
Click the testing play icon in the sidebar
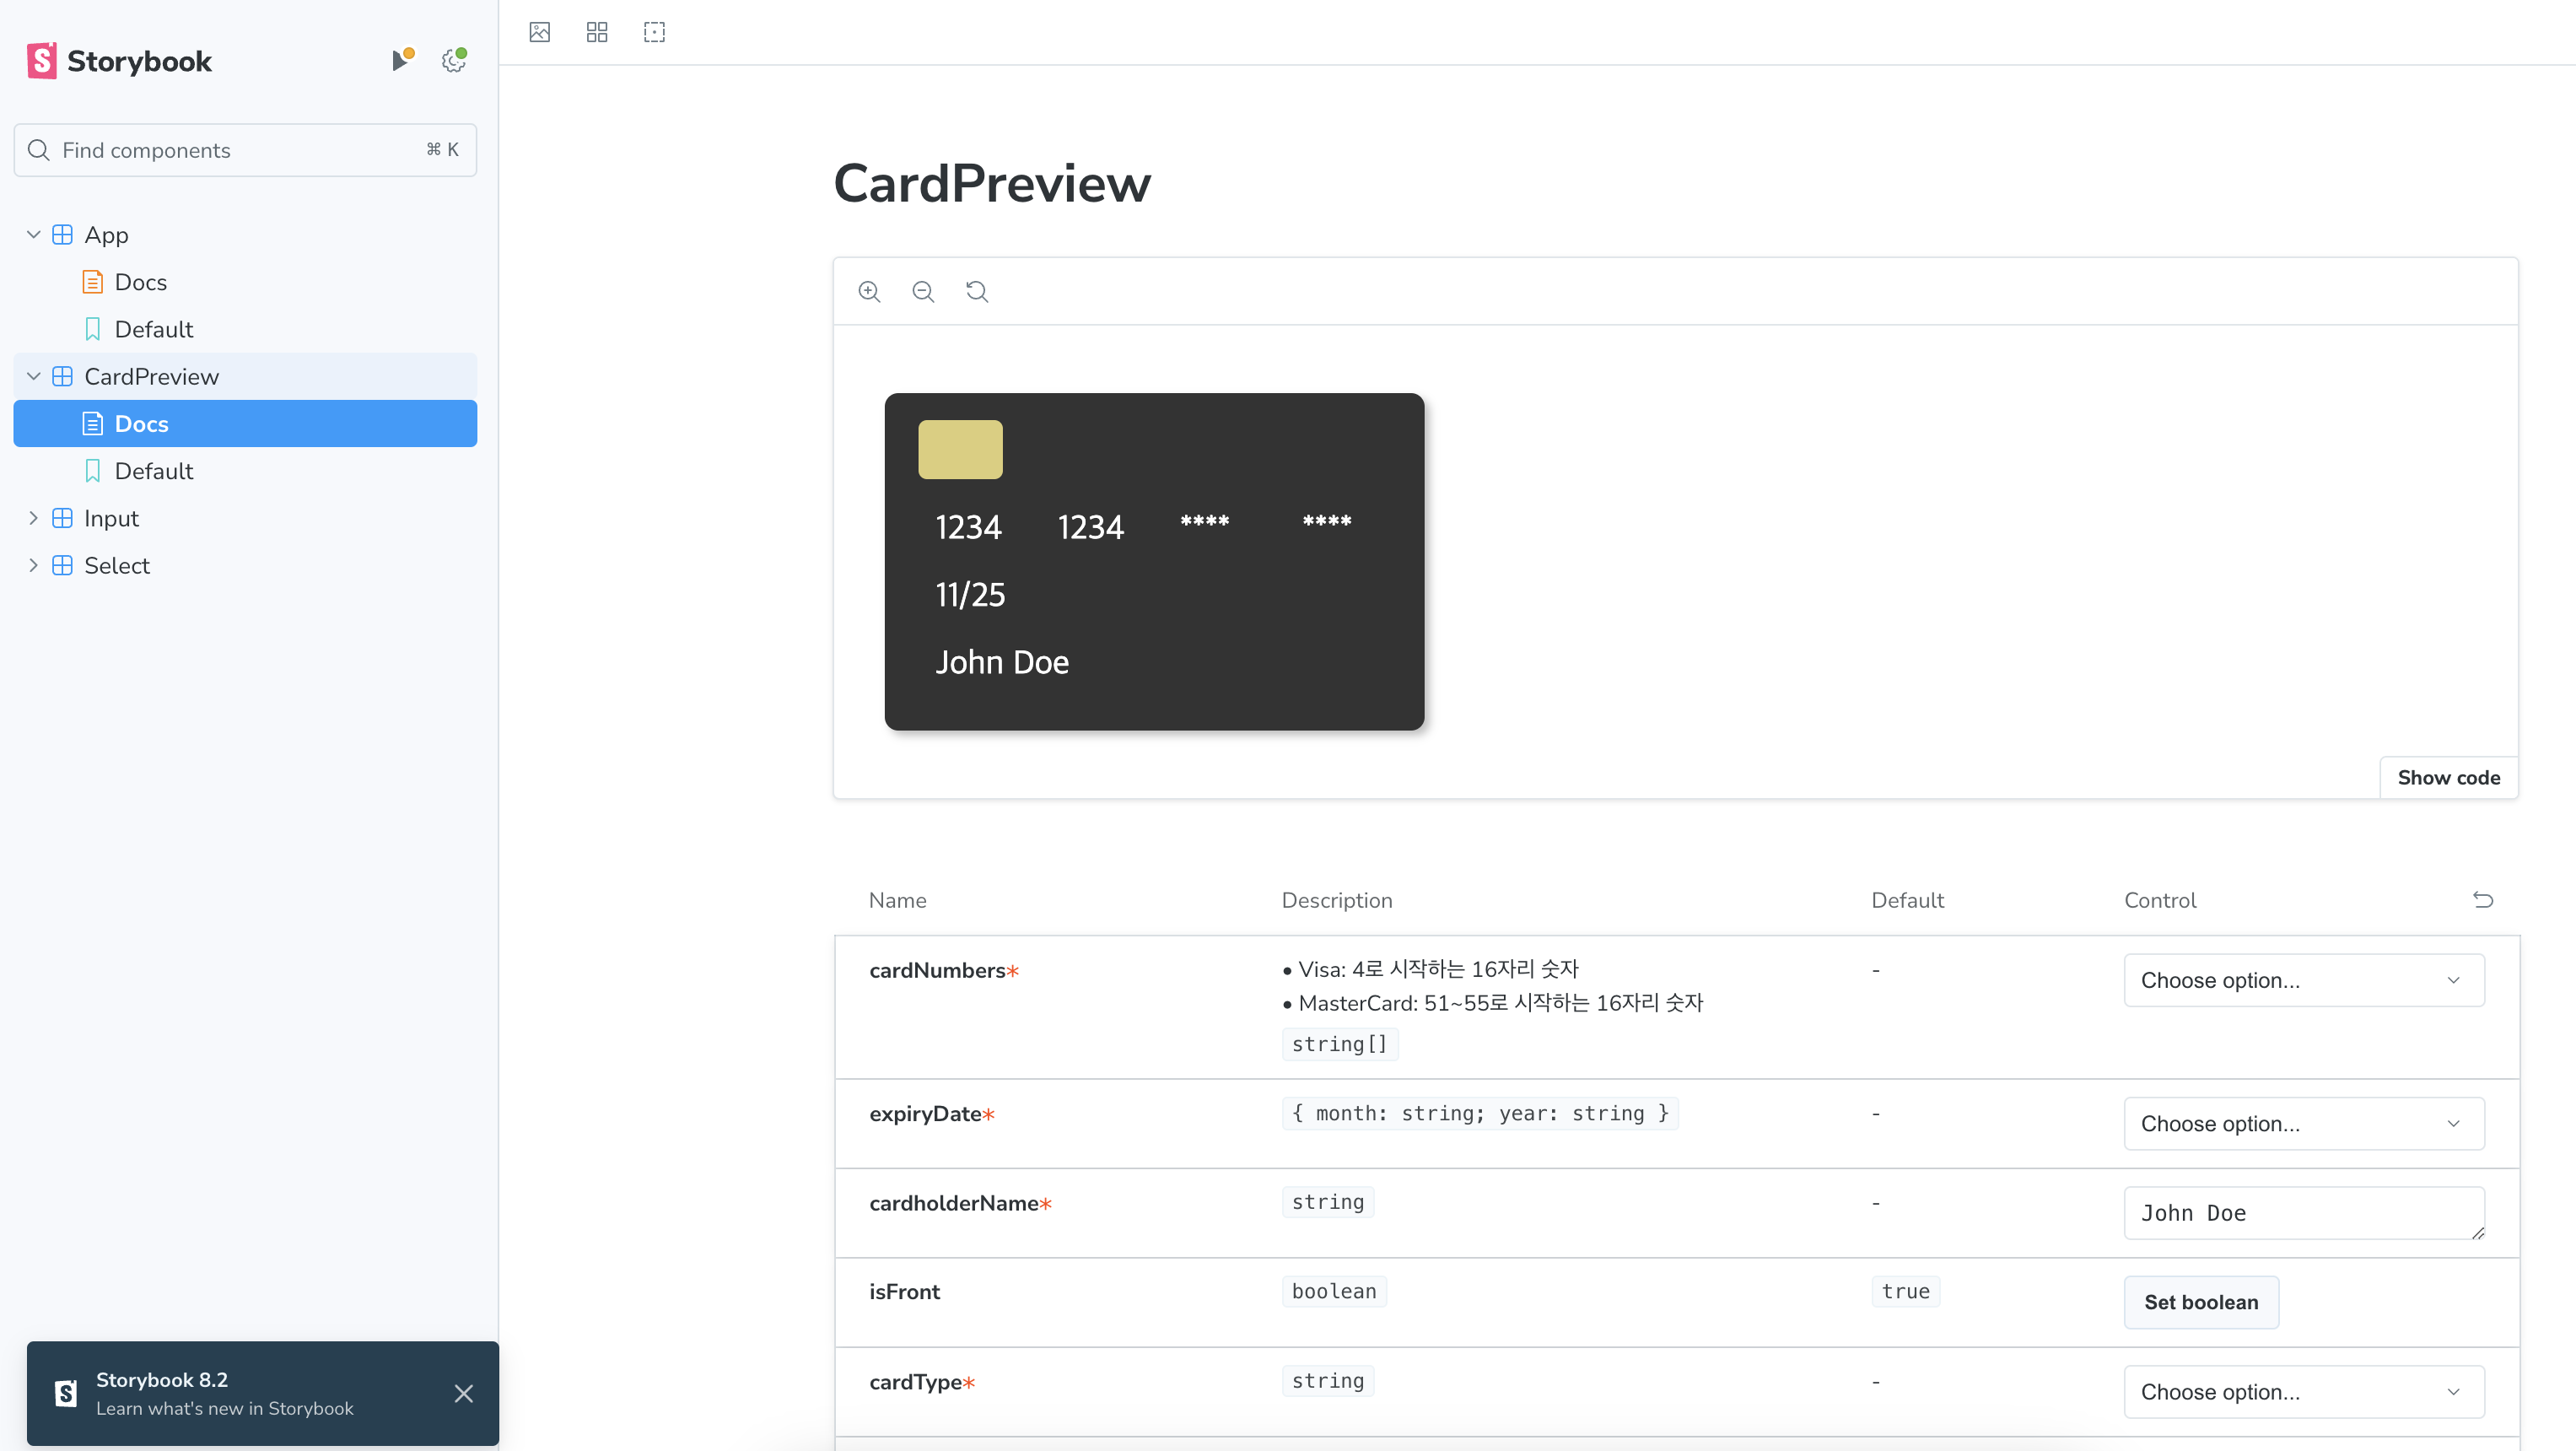pos(401,61)
